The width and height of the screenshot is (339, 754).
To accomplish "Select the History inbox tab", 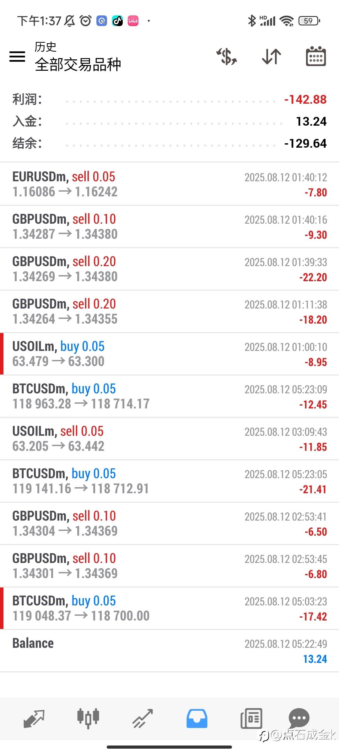I will point(197,719).
